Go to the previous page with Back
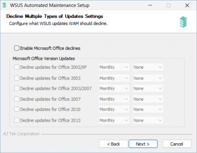This screenshot has height=153, width=197. pos(114,144)
